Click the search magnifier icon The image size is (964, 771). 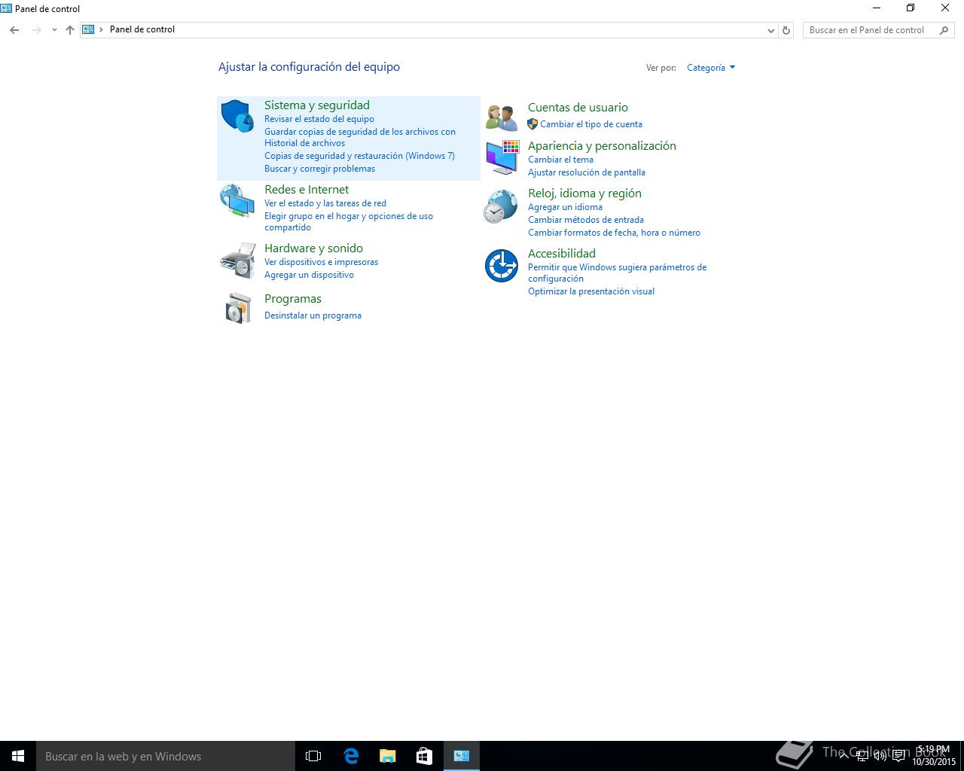click(944, 30)
